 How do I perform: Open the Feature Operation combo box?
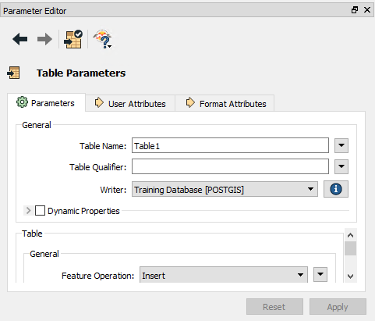(x=224, y=275)
